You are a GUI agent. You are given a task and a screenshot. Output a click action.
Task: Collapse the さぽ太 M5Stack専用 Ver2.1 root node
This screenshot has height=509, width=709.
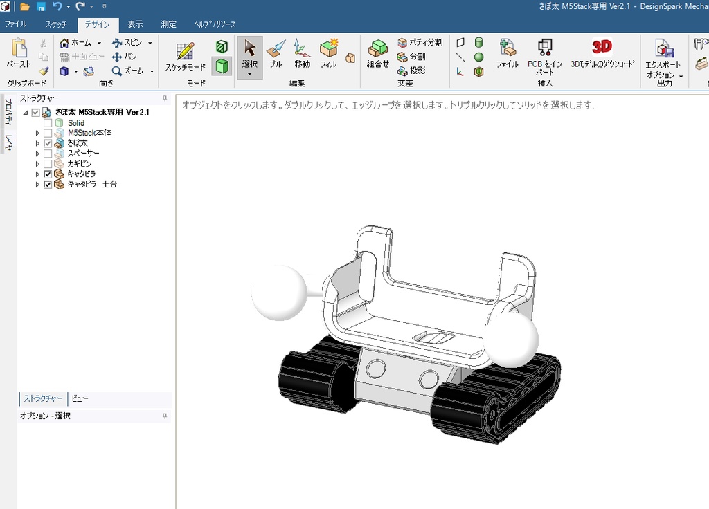[26, 112]
